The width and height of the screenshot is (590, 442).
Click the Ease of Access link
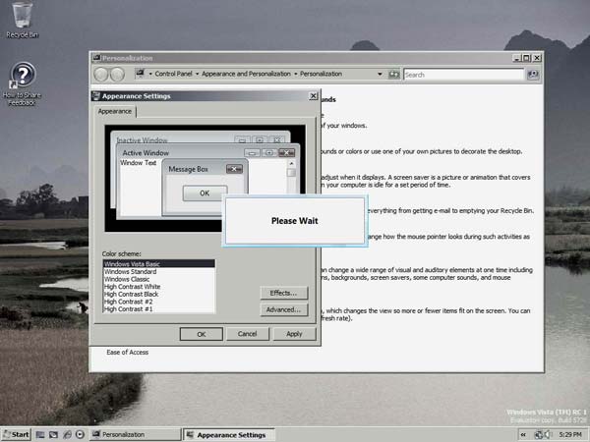click(x=128, y=352)
